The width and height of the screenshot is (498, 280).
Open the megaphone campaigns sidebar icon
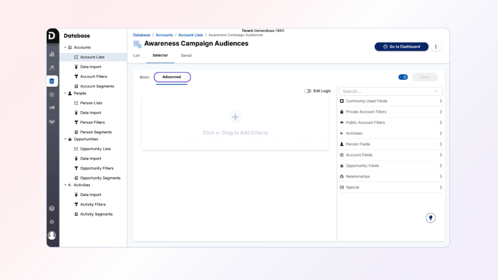click(52, 108)
